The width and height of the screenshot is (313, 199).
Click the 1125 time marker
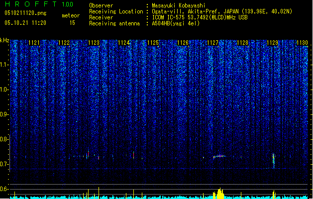[x=153, y=43]
